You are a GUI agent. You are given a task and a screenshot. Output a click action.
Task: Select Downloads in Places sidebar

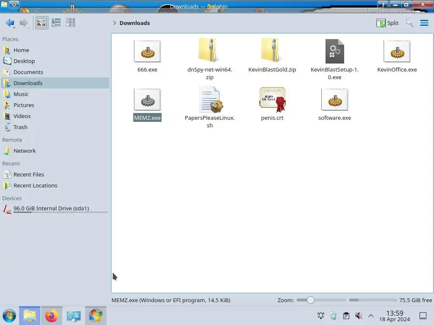[x=55, y=83]
